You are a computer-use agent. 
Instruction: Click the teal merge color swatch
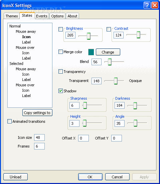click(91, 52)
